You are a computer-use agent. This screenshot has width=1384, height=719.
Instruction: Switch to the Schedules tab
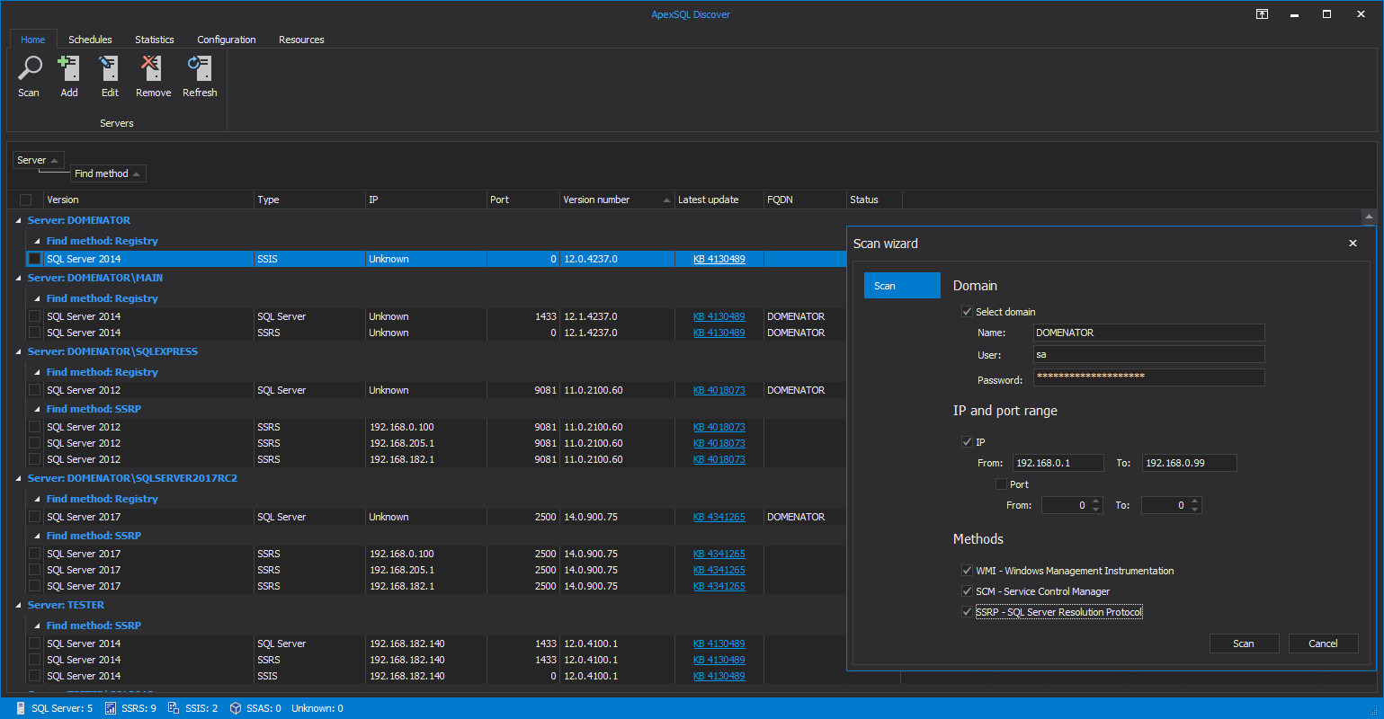point(90,40)
